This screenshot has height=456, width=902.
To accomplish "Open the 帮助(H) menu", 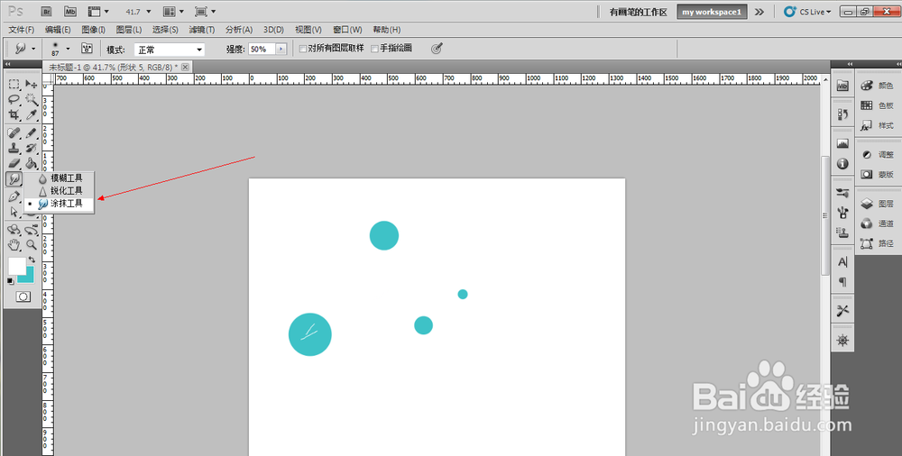I will point(387,30).
